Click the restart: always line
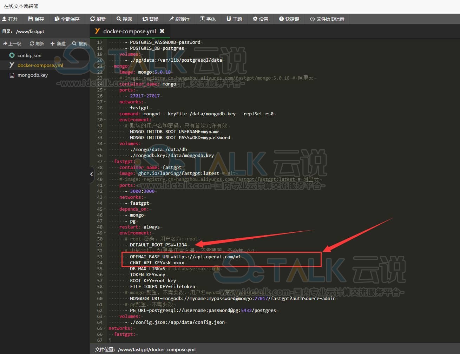 (139, 227)
